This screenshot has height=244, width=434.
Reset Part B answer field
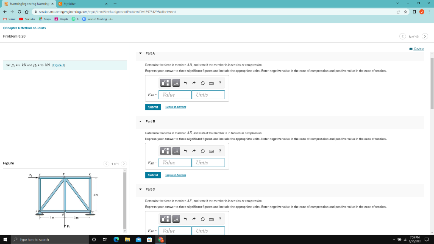(x=203, y=151)
